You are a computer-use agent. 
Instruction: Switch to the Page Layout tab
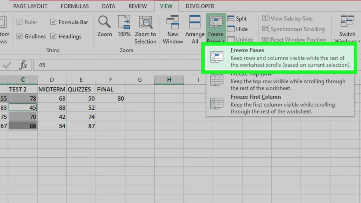click(x=30, y=6)
